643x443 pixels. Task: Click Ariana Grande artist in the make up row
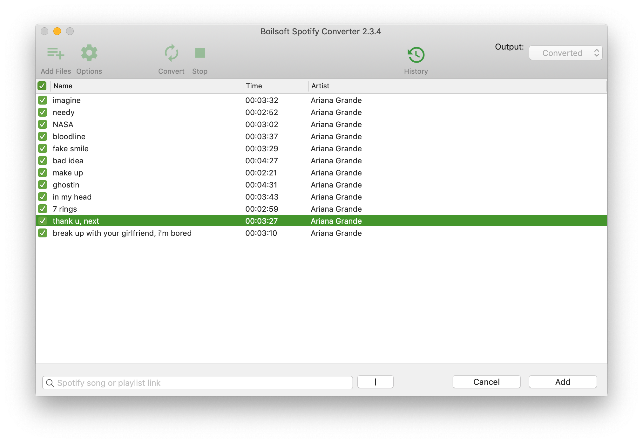[336, 173]
